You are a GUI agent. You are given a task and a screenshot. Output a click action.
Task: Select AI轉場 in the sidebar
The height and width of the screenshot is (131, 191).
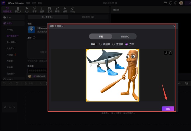tap(10, 67)
